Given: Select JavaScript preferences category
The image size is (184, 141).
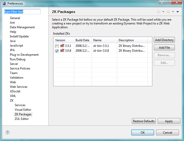Looking at the screenshot, I should [16, 46].
